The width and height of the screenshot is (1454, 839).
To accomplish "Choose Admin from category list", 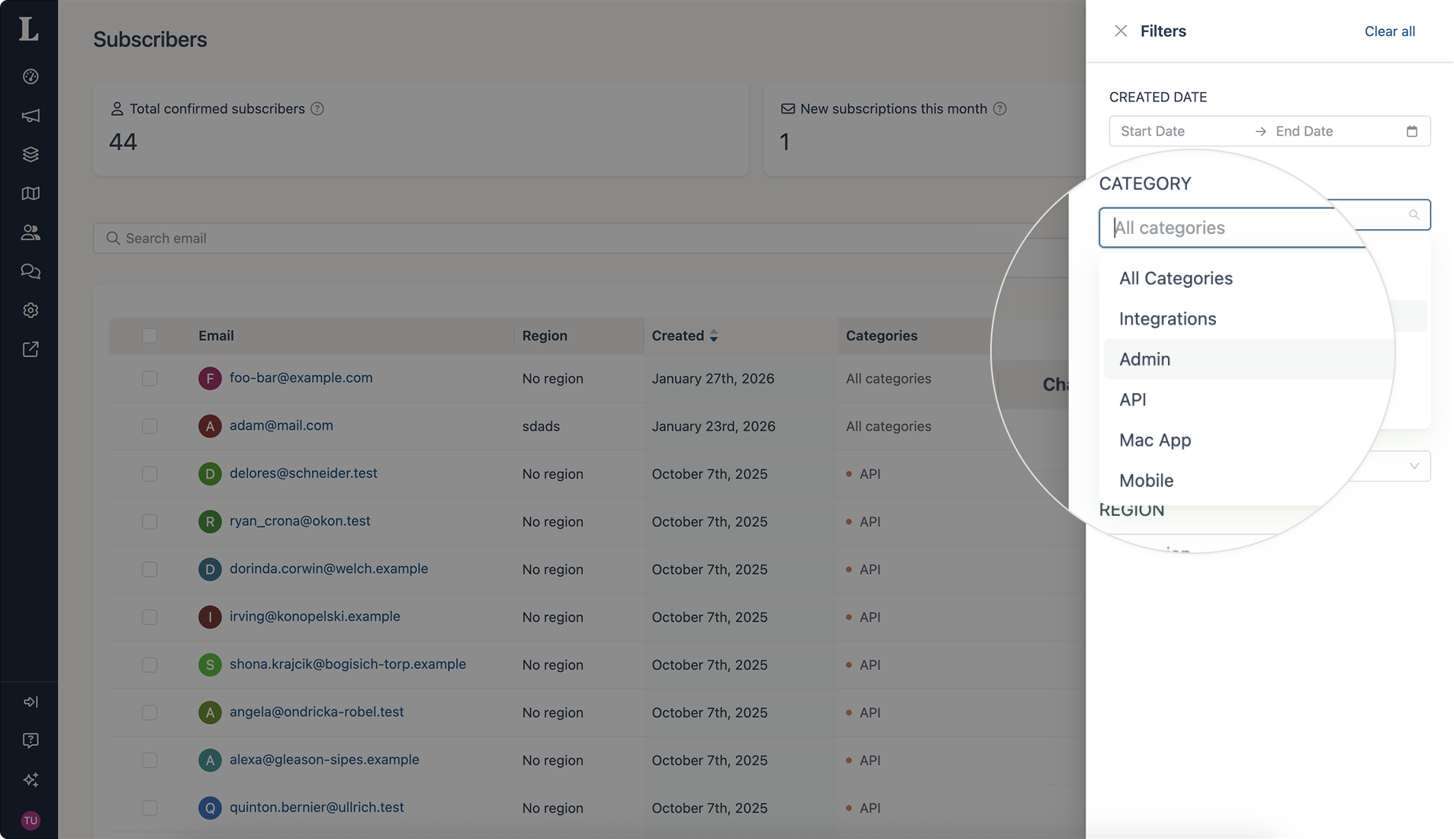I will pos(1144,359).
